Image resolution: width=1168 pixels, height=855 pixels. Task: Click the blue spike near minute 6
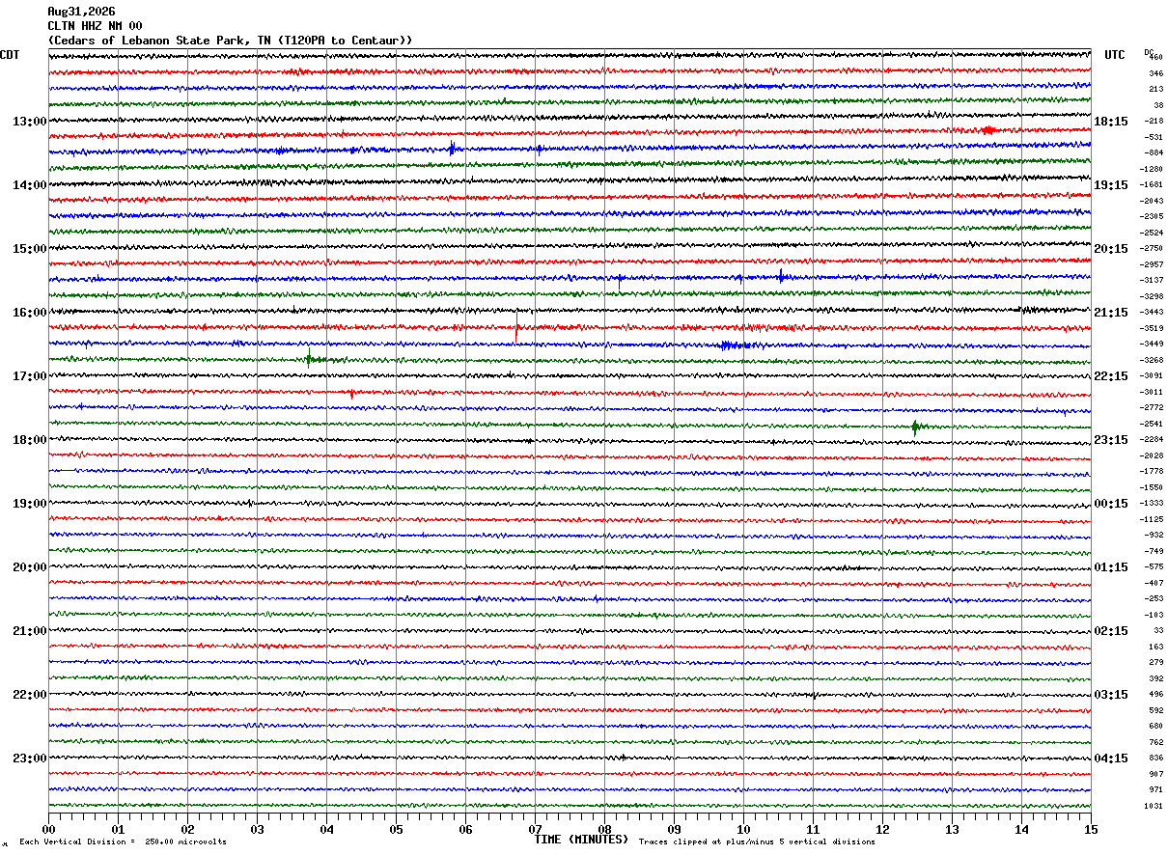[x=452, y=148]
